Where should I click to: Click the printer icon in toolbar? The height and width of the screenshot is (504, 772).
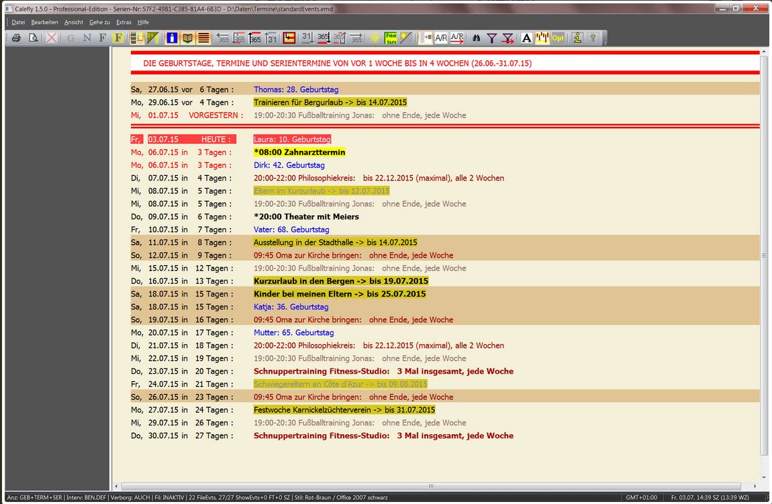pos(15,38)
